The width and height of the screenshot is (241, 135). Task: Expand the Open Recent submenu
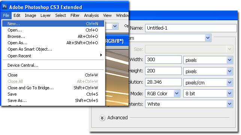53,56
